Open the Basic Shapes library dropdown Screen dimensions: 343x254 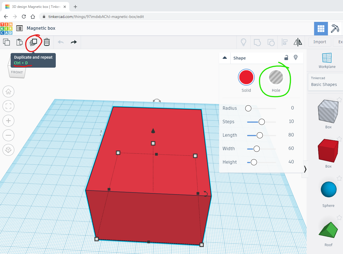tap(325, 82)
